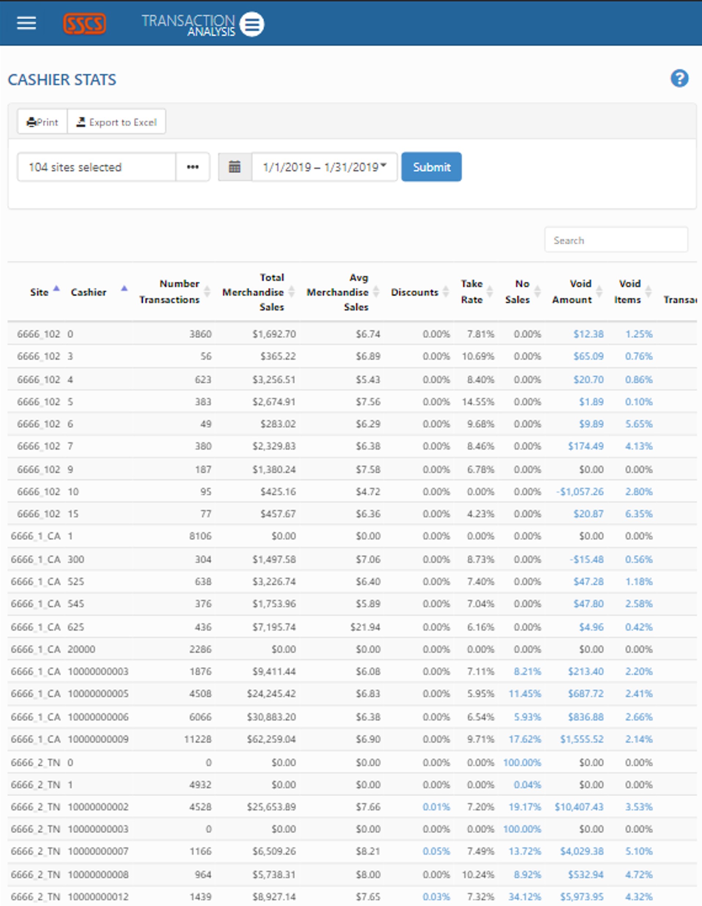This screenshot has width=702, height=906.
Task: Sort table by Site column
Action: (x=39, y=292)
